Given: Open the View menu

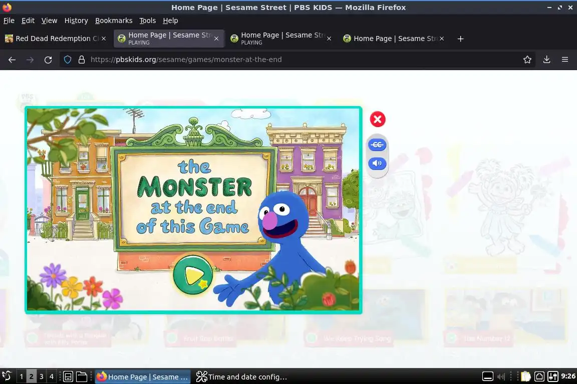Looking at the screenshot, I should point(49,20).
